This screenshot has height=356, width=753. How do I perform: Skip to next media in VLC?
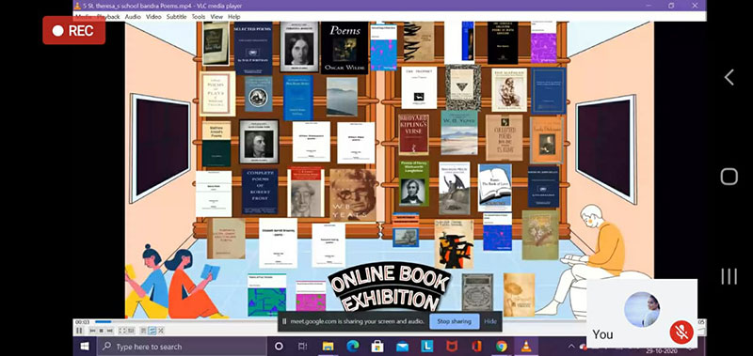coord(110,331)
